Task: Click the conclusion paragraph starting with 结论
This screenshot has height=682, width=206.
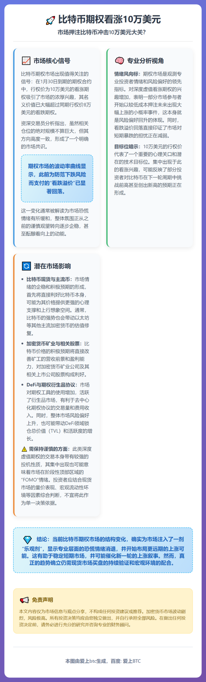Action: 103,551
